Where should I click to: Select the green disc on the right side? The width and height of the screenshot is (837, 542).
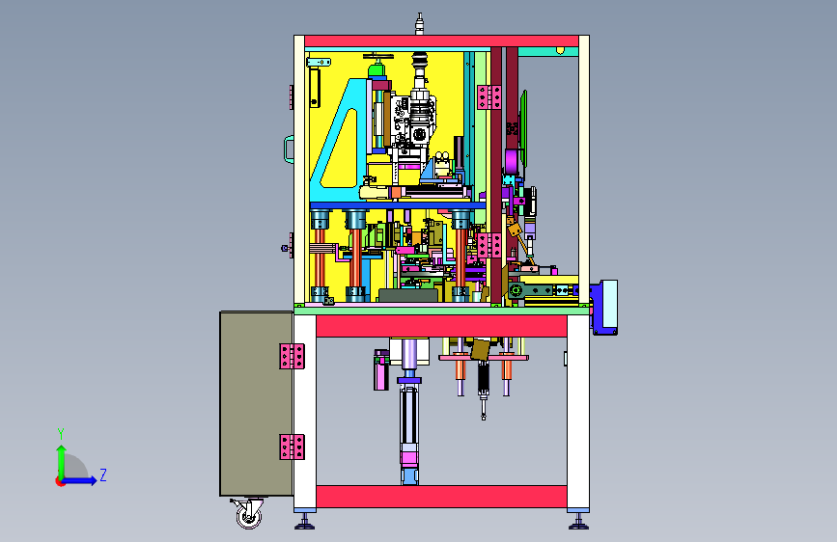coord(523,128)
